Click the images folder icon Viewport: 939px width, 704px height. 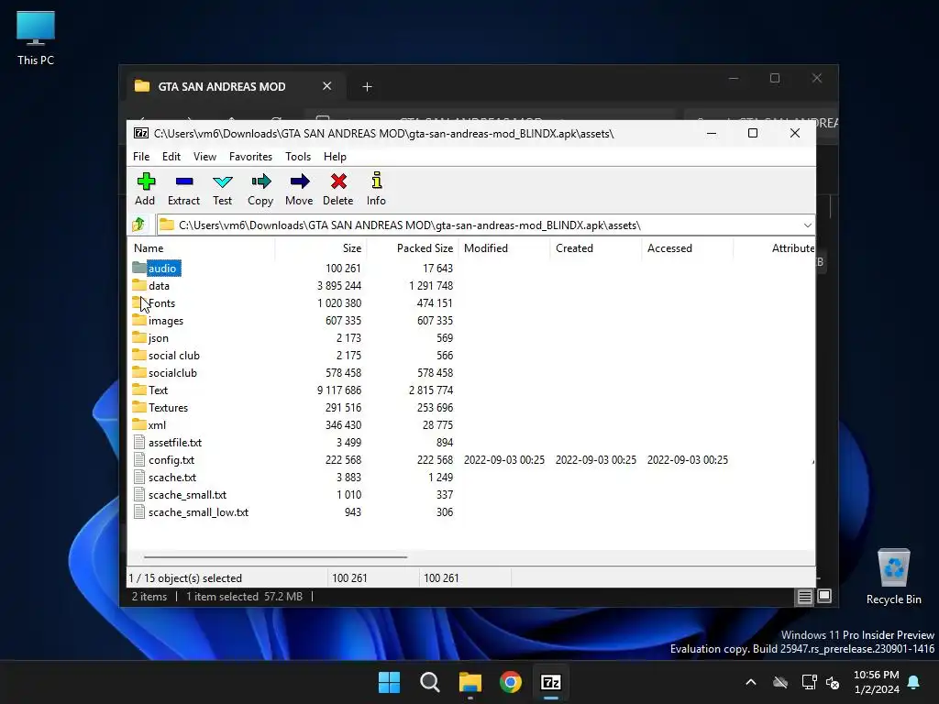click(139, 320)
